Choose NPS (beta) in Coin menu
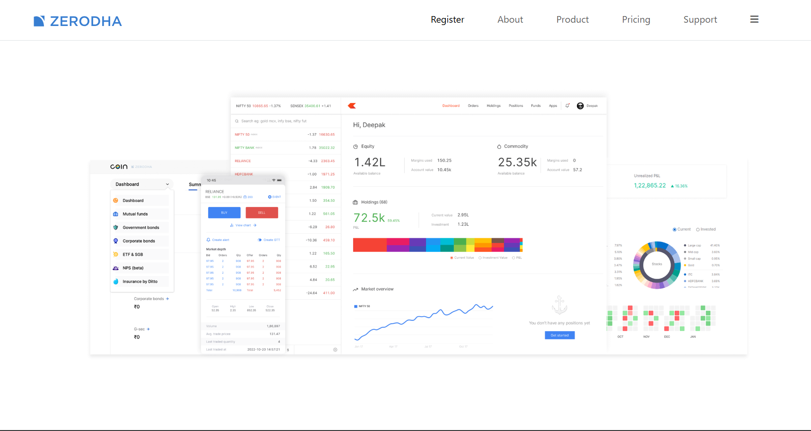Screen dimensions: 811x431 [141, 268]
